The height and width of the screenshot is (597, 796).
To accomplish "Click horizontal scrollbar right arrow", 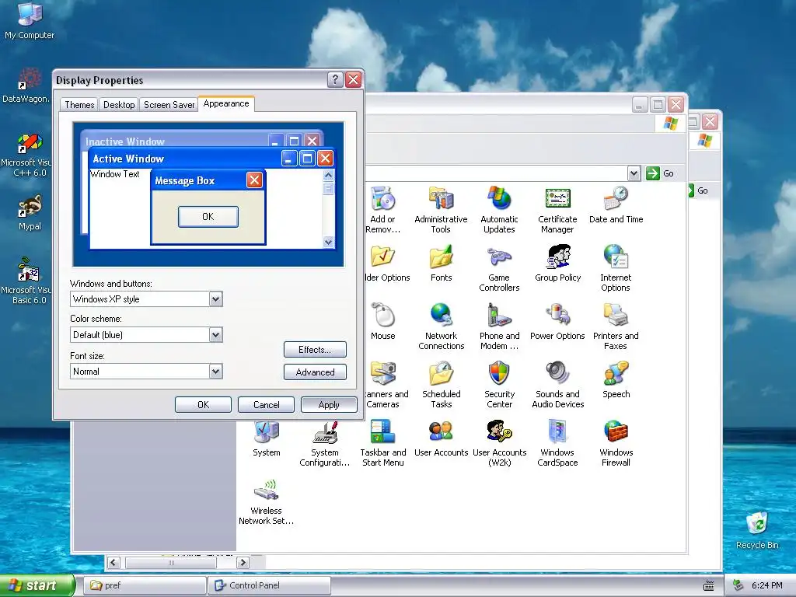I will pos(243,563).
